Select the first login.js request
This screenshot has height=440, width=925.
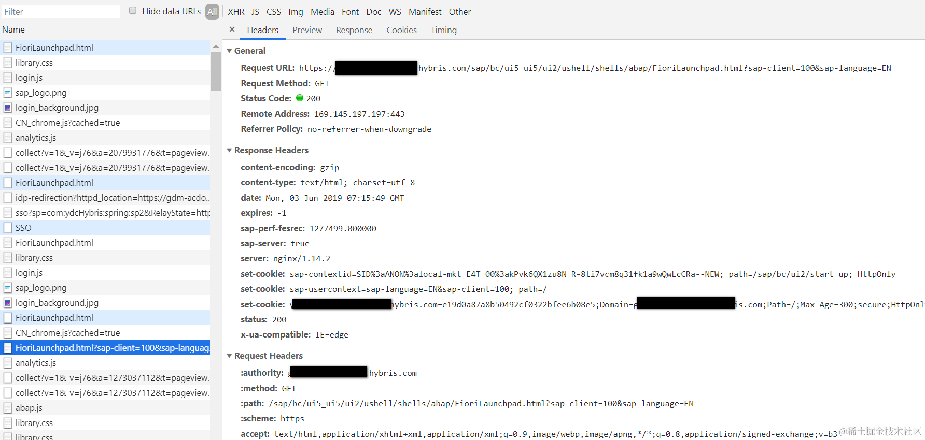(105, 78)
